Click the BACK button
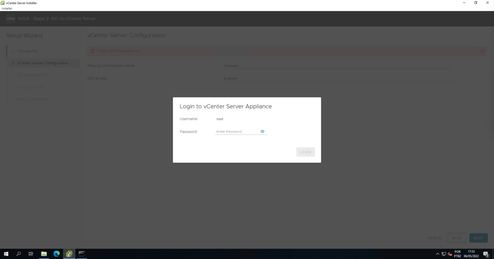 [x=457, y=238]
